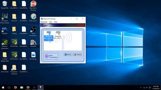Maximize the Bluetooth Settings window

77,19
